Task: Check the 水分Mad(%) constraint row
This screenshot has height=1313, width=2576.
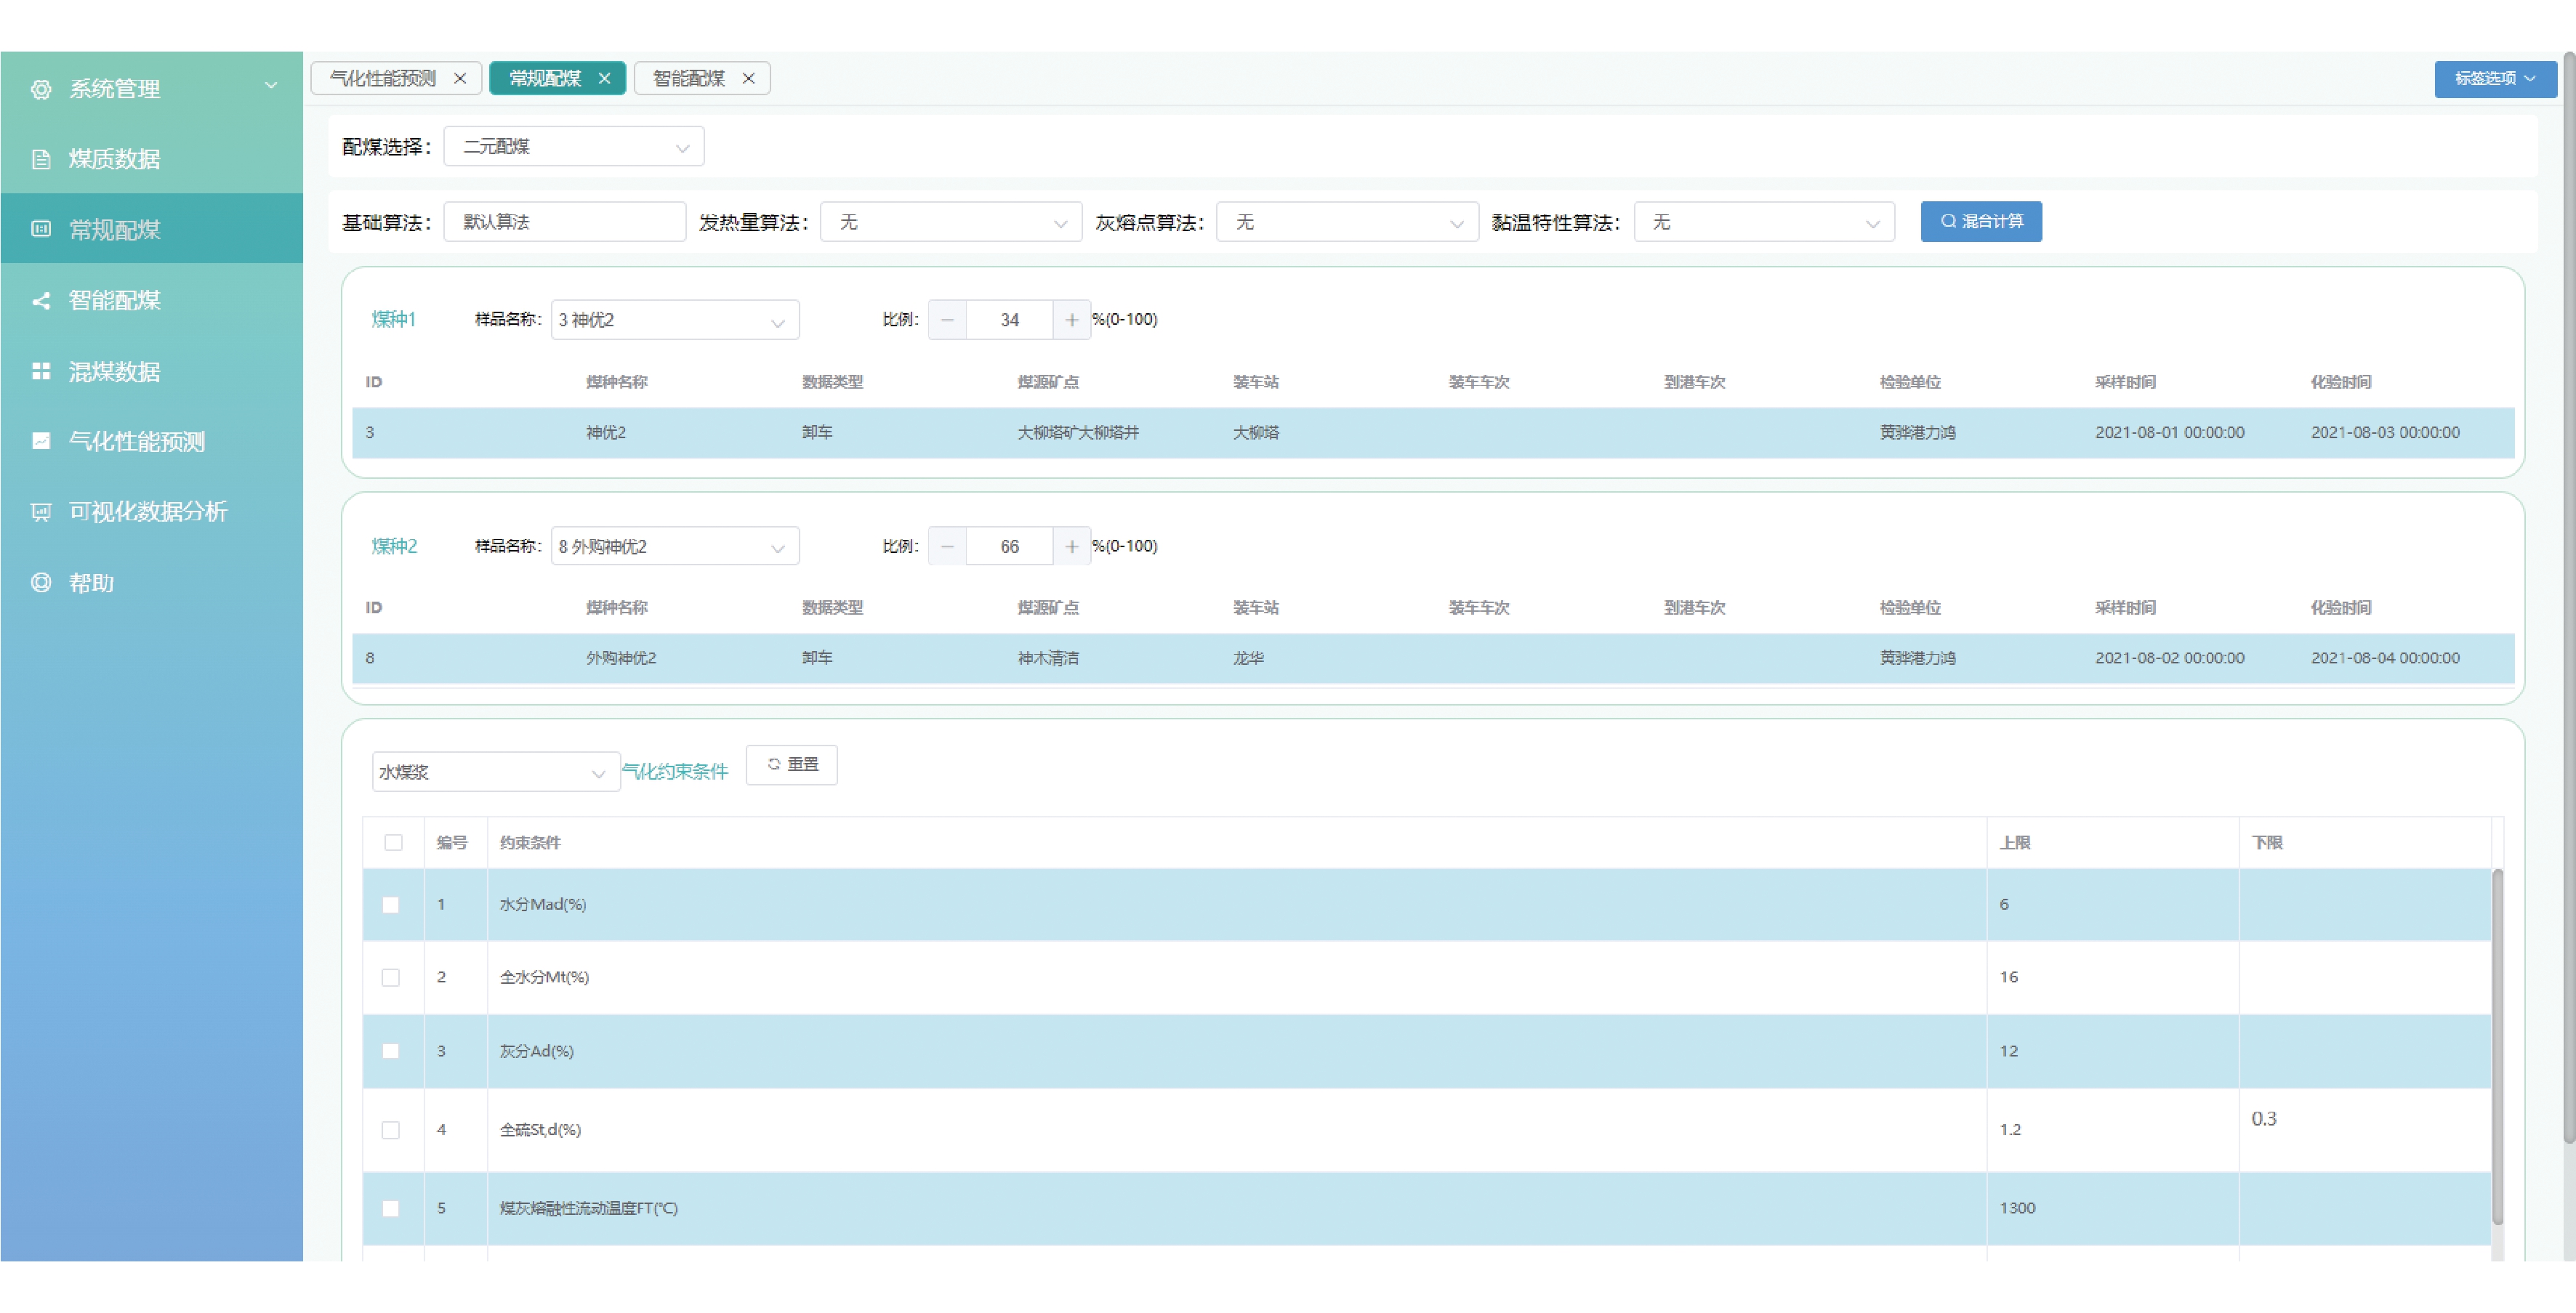Action: click(x=391, y=904)
